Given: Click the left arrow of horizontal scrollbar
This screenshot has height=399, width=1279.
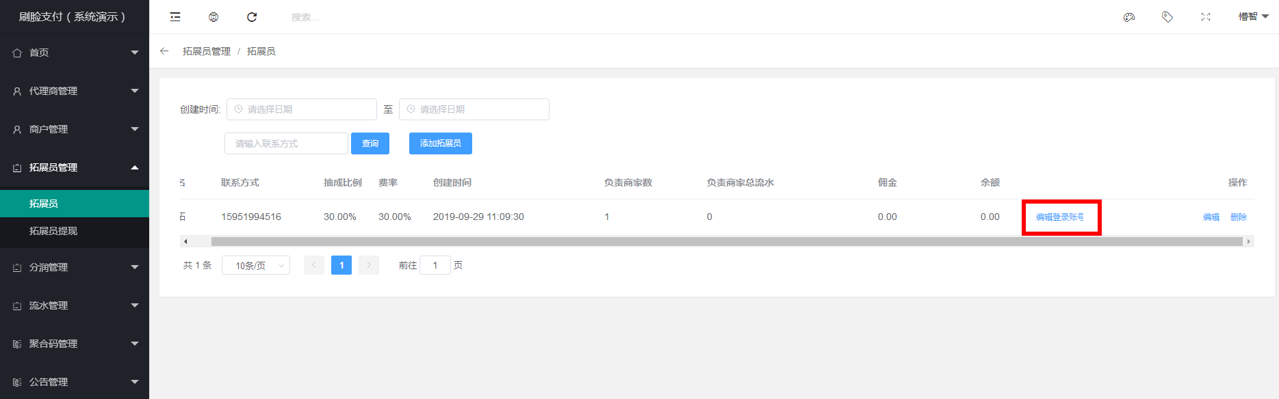Looking at the screenshot, I should pyautogui.click(x=185, y=241).
